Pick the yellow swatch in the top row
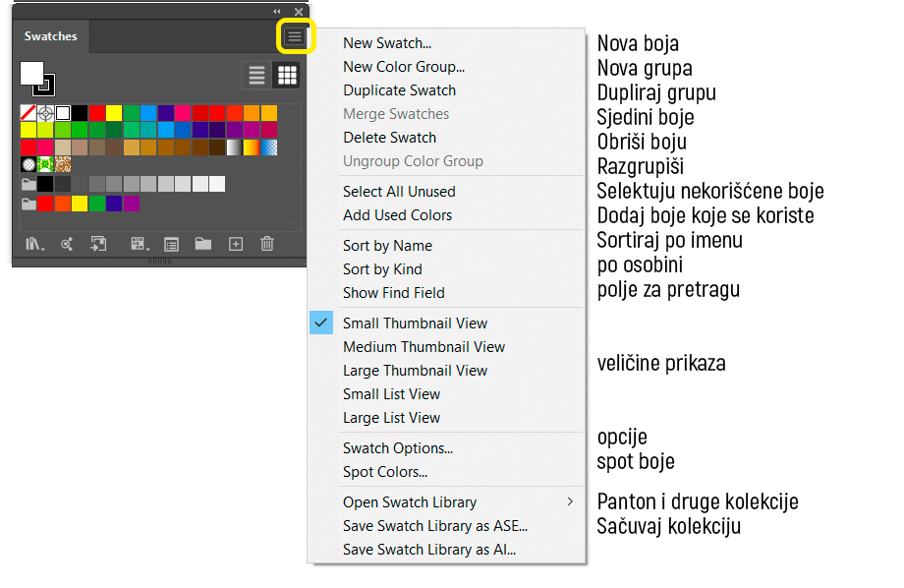Image resolution: width=904 pixels, height=588 pixels. (114, 112)
